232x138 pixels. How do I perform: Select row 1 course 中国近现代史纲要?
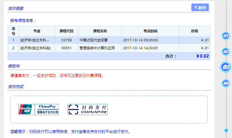(94, 40)
